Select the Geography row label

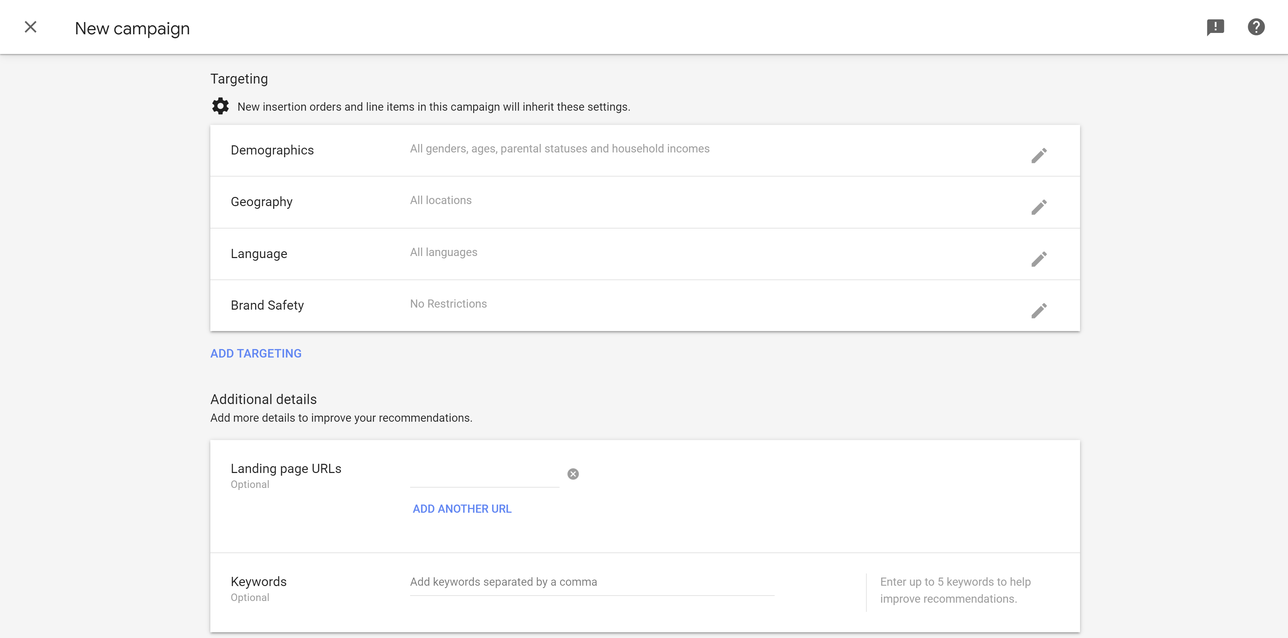(262, 202)
